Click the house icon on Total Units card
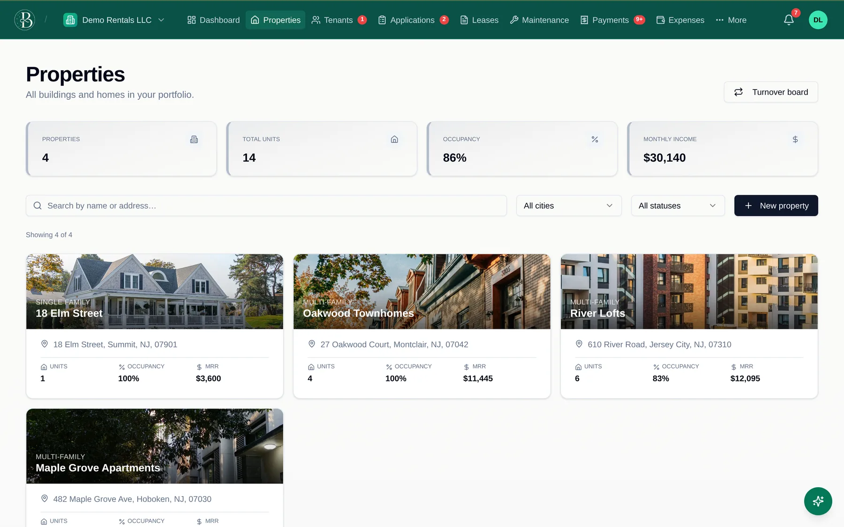This screenshot has height=527, width=844. click(x=394, y=140)
